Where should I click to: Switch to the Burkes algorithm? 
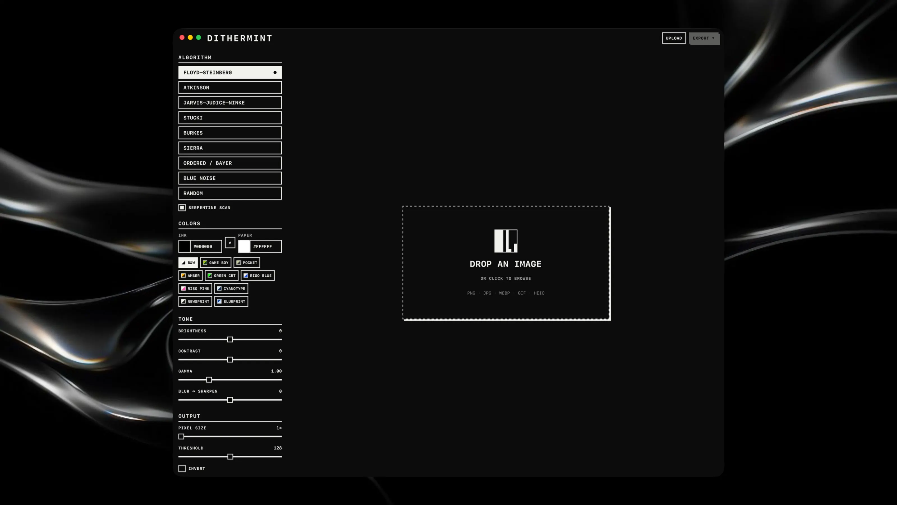(230, 132)
